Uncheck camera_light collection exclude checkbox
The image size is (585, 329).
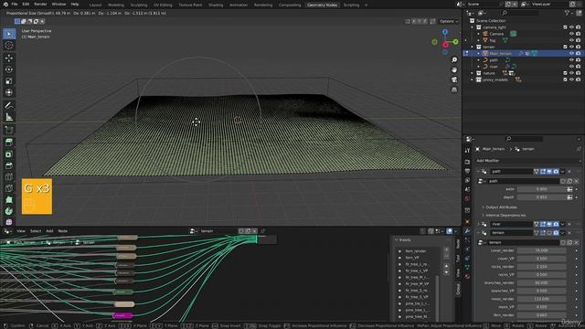pyautogui.click(x=565, y=27)
